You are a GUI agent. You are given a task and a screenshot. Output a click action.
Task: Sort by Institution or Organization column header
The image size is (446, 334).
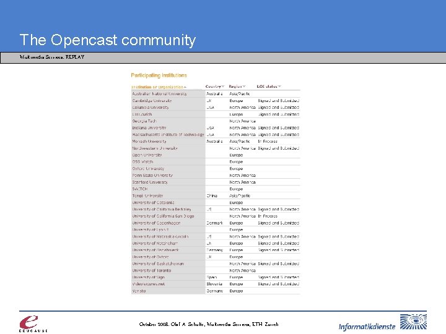tap(157, 87)
